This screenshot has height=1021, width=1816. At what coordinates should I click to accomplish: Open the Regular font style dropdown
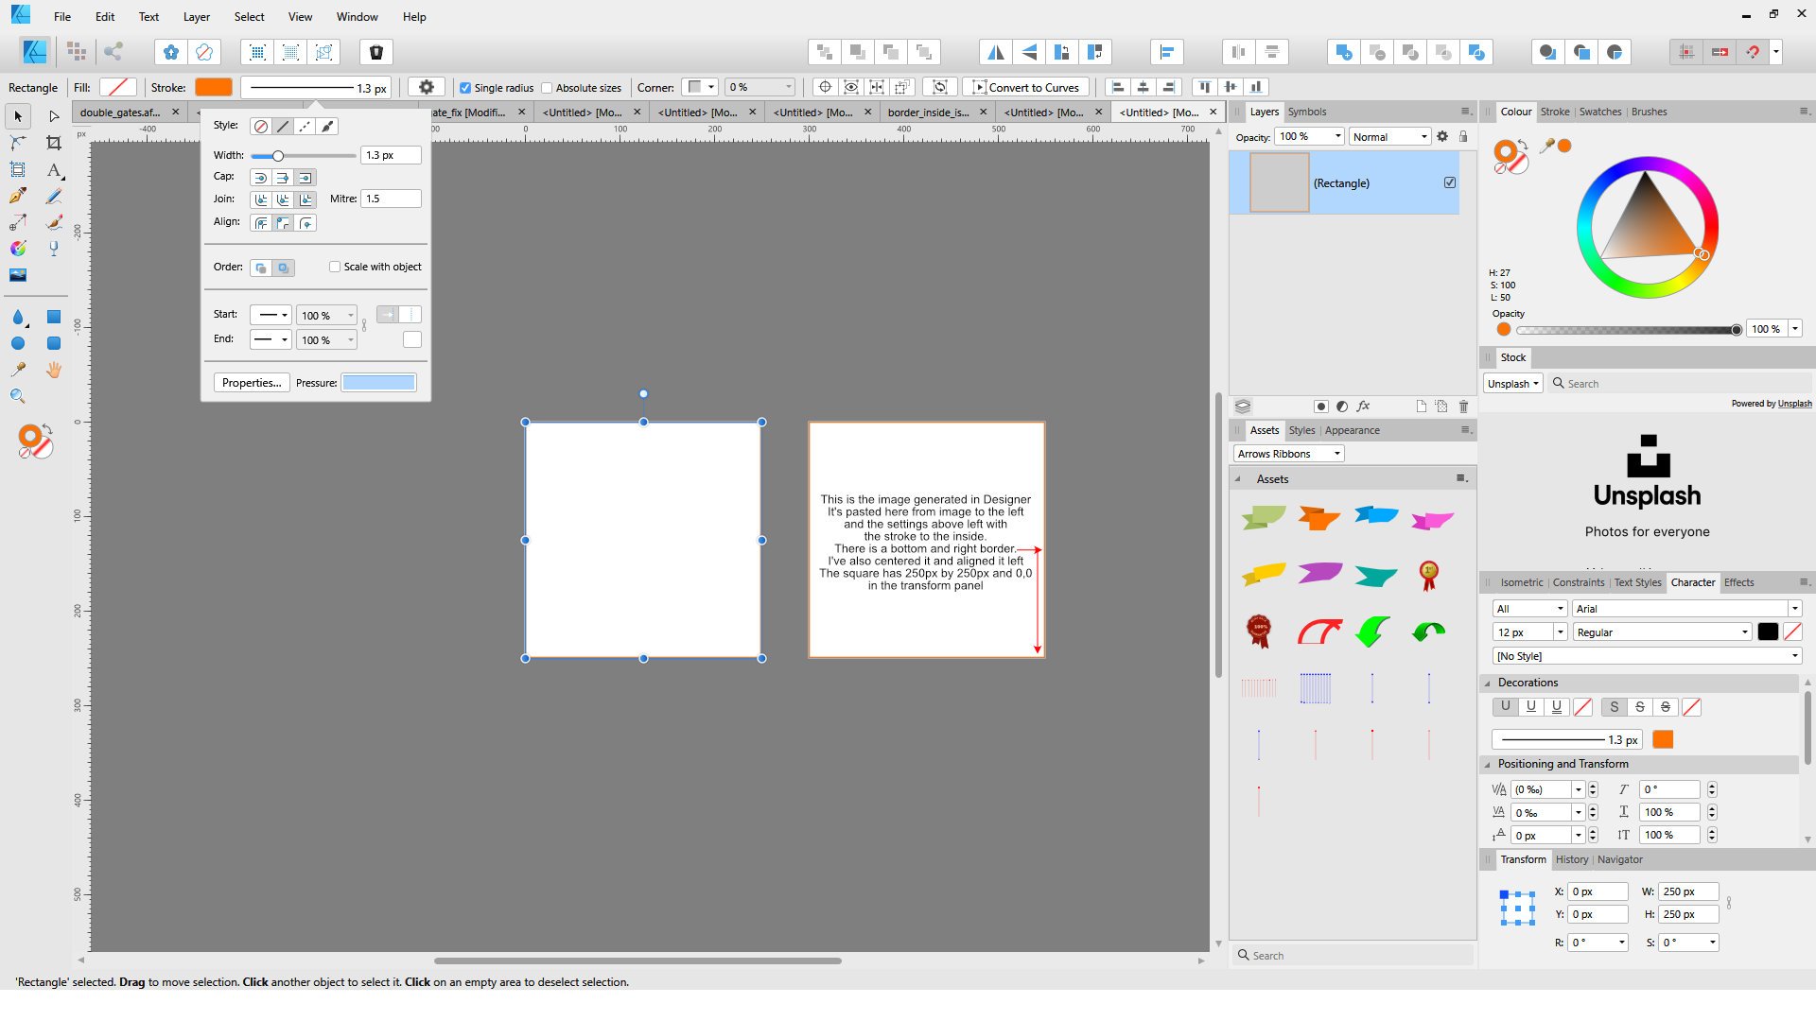pos(1662,632)
